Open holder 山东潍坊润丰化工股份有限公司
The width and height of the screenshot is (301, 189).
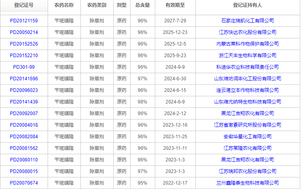pos(247,79)
